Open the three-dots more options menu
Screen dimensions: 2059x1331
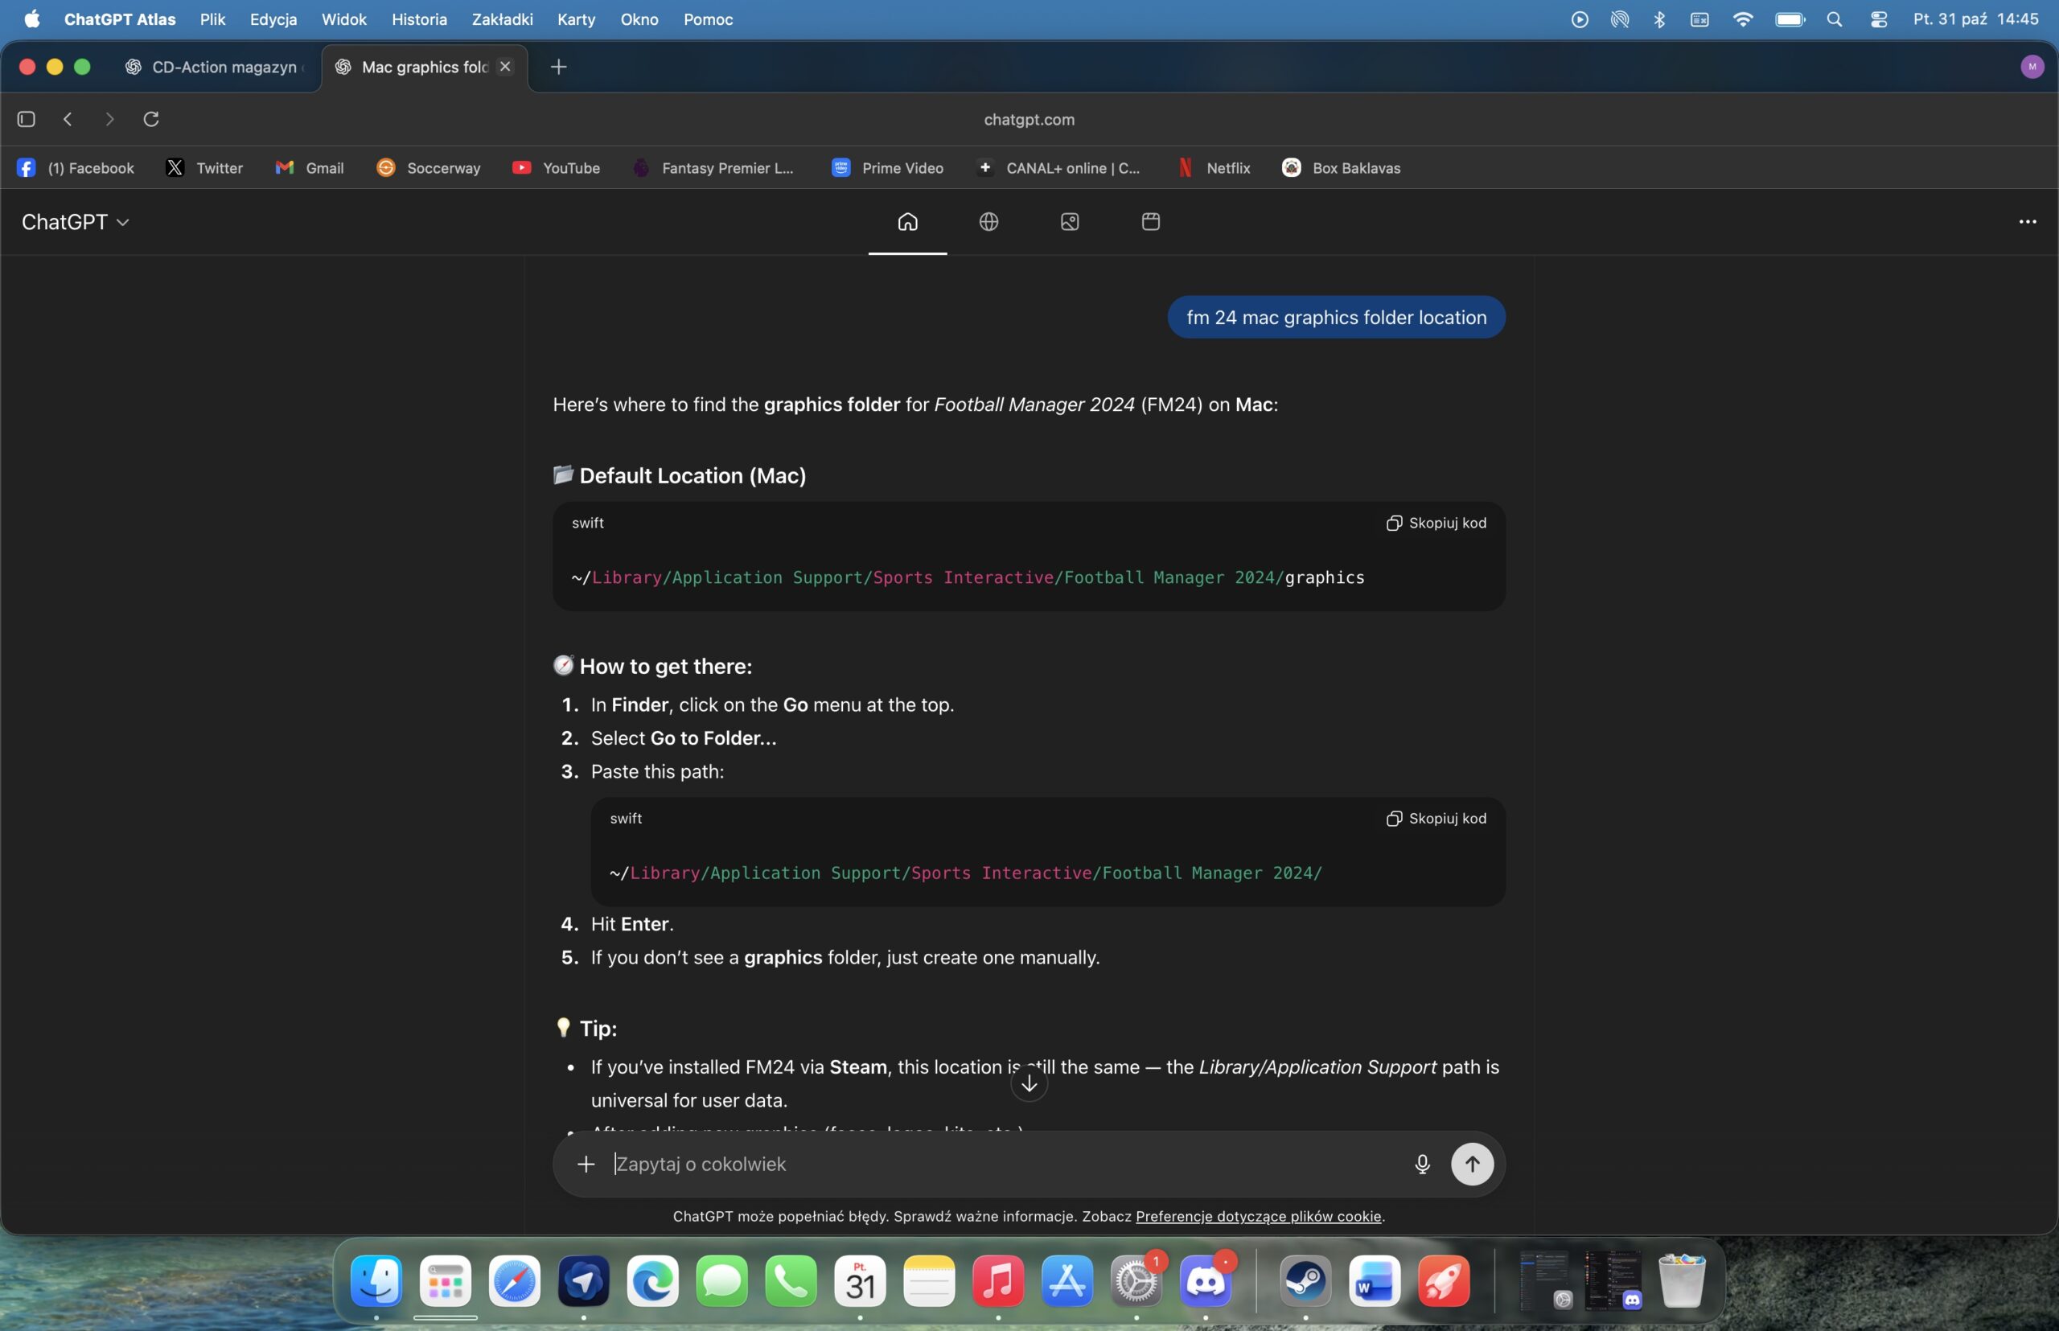pos(2027,222)
